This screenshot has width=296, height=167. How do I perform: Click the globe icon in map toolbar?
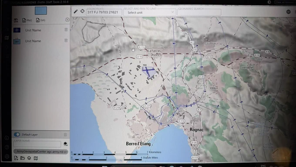(x=288, y=12)
